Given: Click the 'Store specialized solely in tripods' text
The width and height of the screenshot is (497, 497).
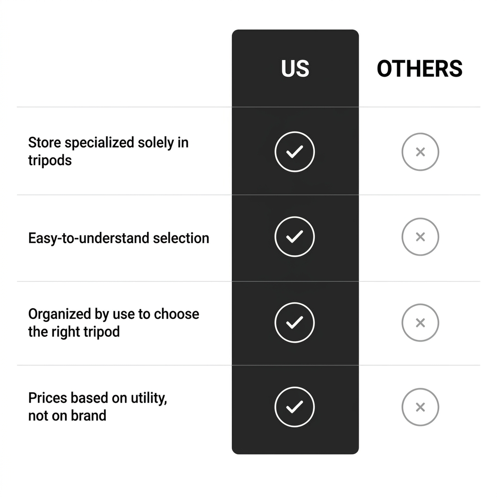Looking at the screenshot, I should coord(108,151).
